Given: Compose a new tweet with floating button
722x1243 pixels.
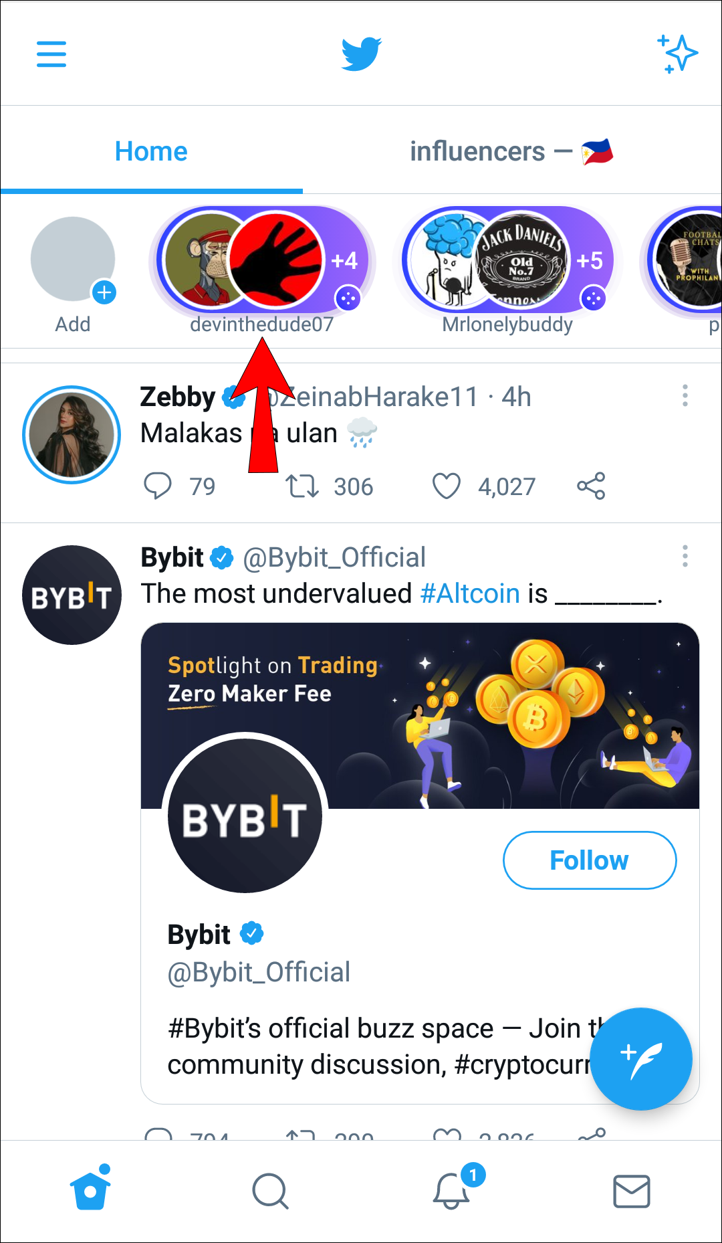Looking at the screenshot, I should pos(640,1059).
